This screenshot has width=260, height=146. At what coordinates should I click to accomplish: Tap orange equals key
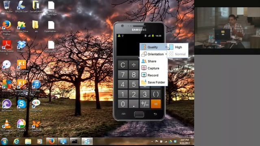click(x=156, y=104)
